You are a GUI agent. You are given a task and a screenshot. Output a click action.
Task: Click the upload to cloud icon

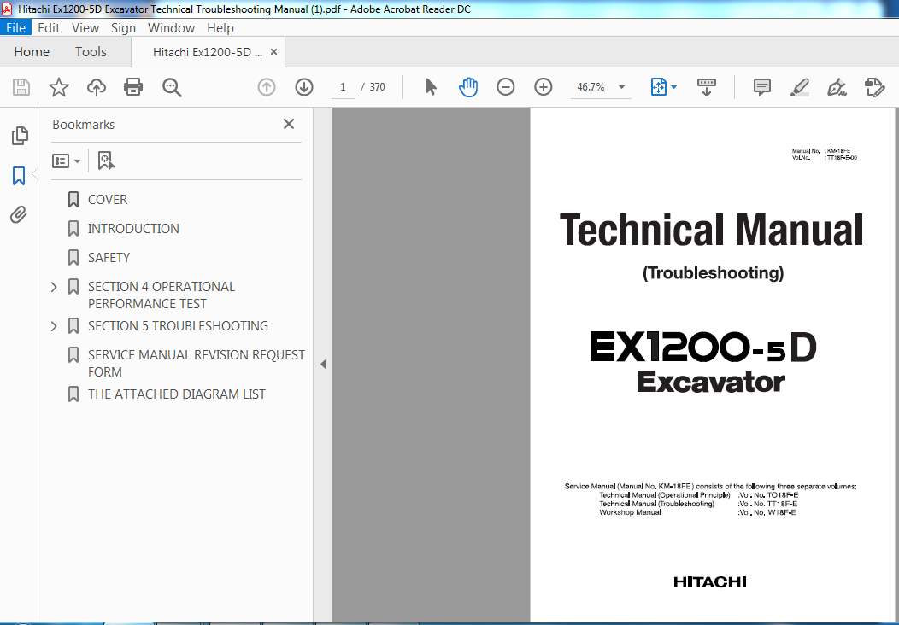pyautogui.click(x=97, y=87)
